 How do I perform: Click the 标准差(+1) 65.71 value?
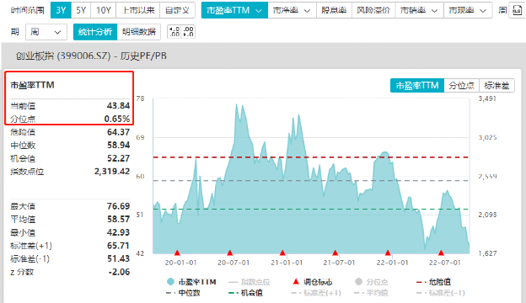118,246
